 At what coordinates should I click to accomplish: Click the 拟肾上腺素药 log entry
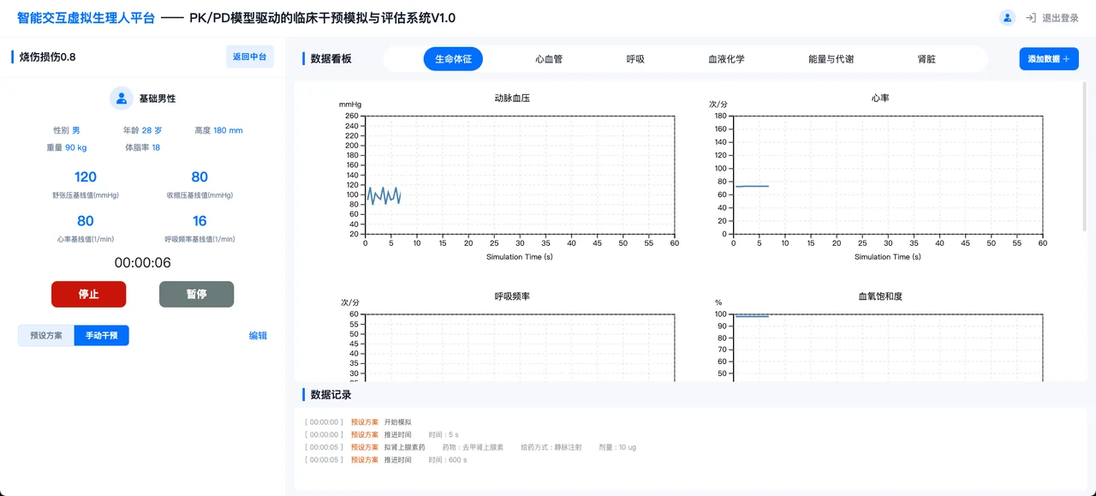pyautogui.click(x=404, y=447)
